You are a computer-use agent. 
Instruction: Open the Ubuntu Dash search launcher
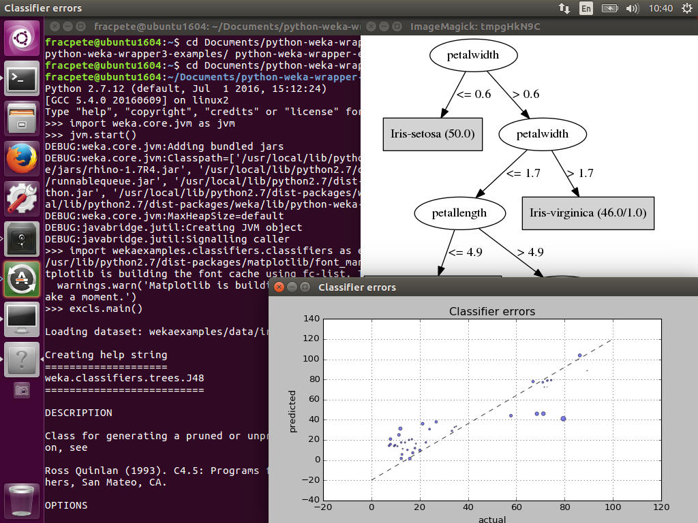pyautogui.click(x=22, y=39)
